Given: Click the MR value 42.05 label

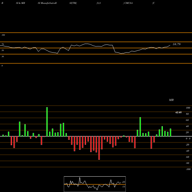Looking at the screenshot, I should click(x=179, y=113).
